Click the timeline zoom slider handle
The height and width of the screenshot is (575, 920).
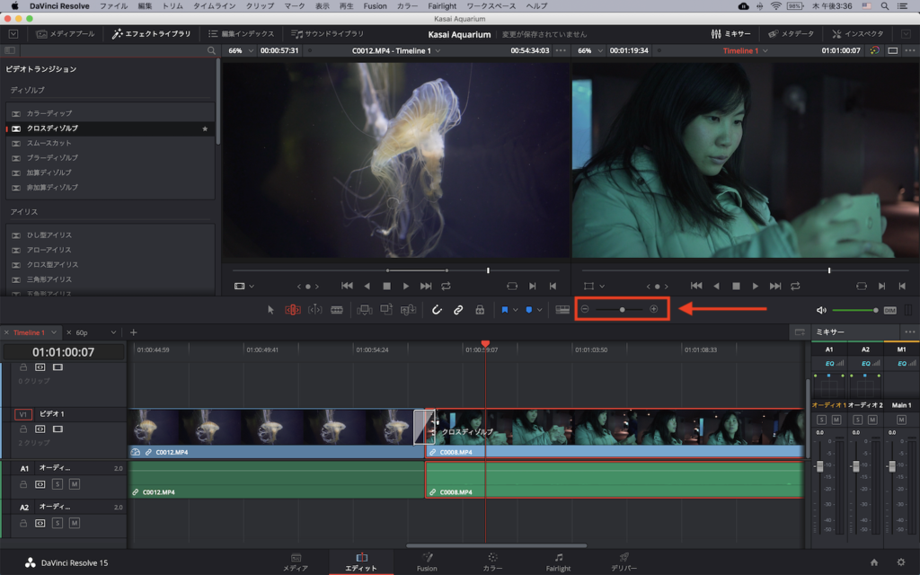tap(622, 309)
